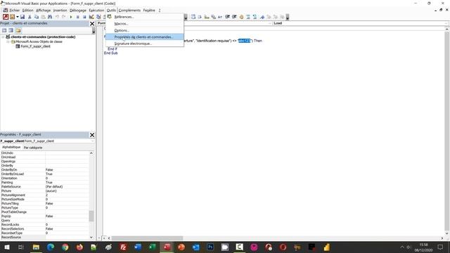Screen dimensions: 450x253
Task: Click the Undo toolbar icon
Action: coord(57,17)
